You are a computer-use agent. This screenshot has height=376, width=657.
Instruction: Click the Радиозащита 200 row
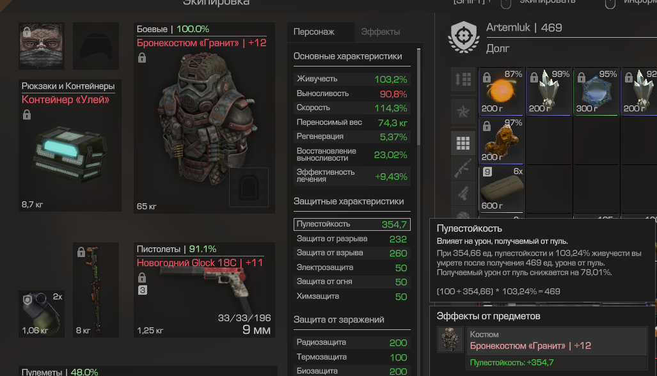(352, 343)
